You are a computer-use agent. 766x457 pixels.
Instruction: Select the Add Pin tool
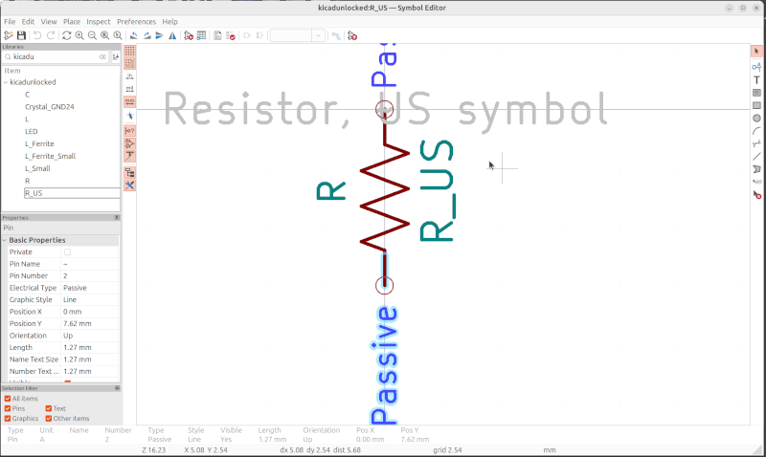[756, 66]
